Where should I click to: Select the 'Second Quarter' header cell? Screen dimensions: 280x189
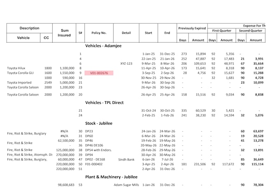pyautogui.click(x=250, y=31)
